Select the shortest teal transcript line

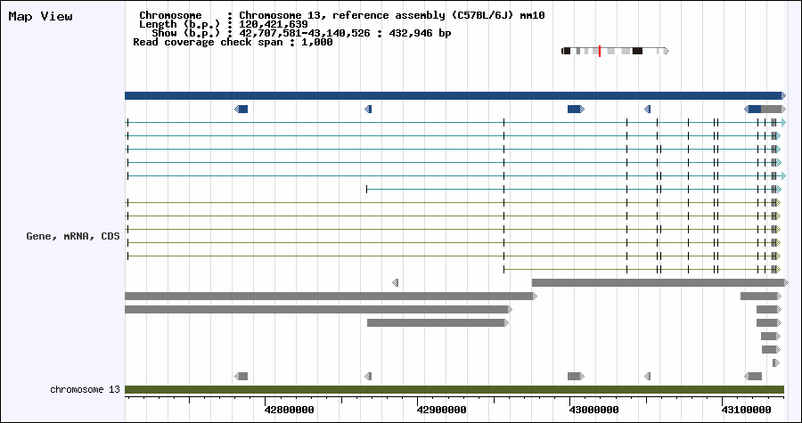pyautogui.click(x=573, y=190)
